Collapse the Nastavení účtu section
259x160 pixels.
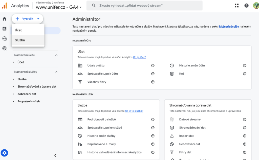pos(56,55)
